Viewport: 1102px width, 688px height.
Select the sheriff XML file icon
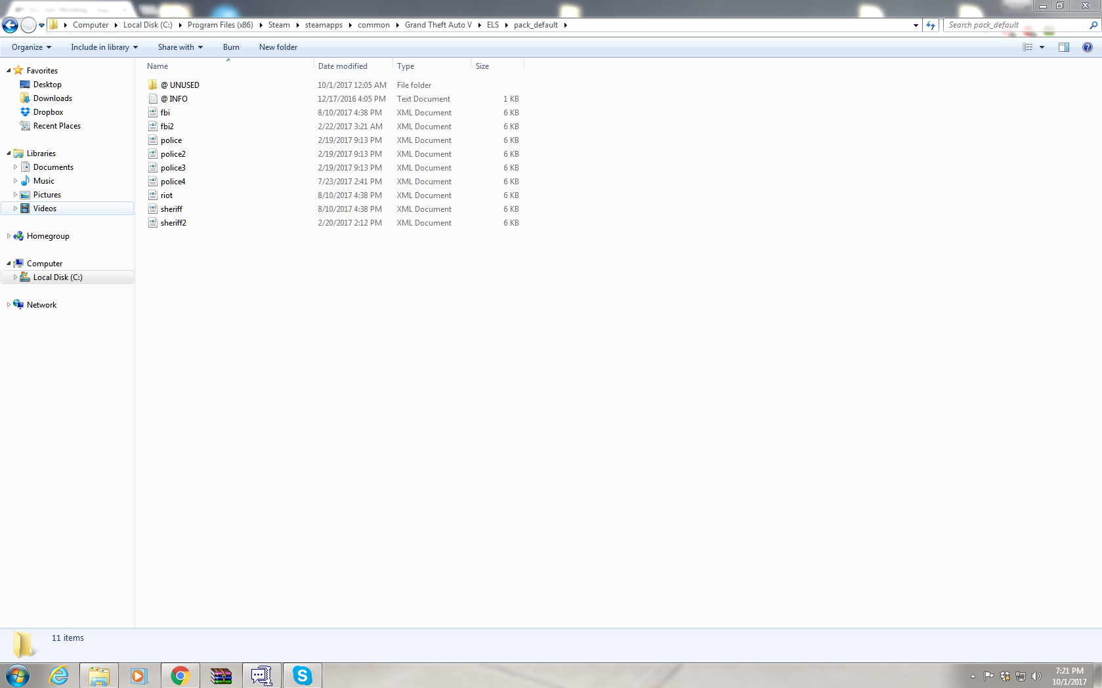pyautogui.click(x=153, y=209)
